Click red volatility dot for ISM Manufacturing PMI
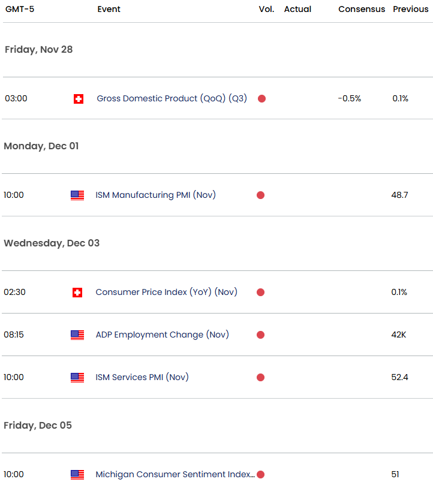 [x=260, y=195]
